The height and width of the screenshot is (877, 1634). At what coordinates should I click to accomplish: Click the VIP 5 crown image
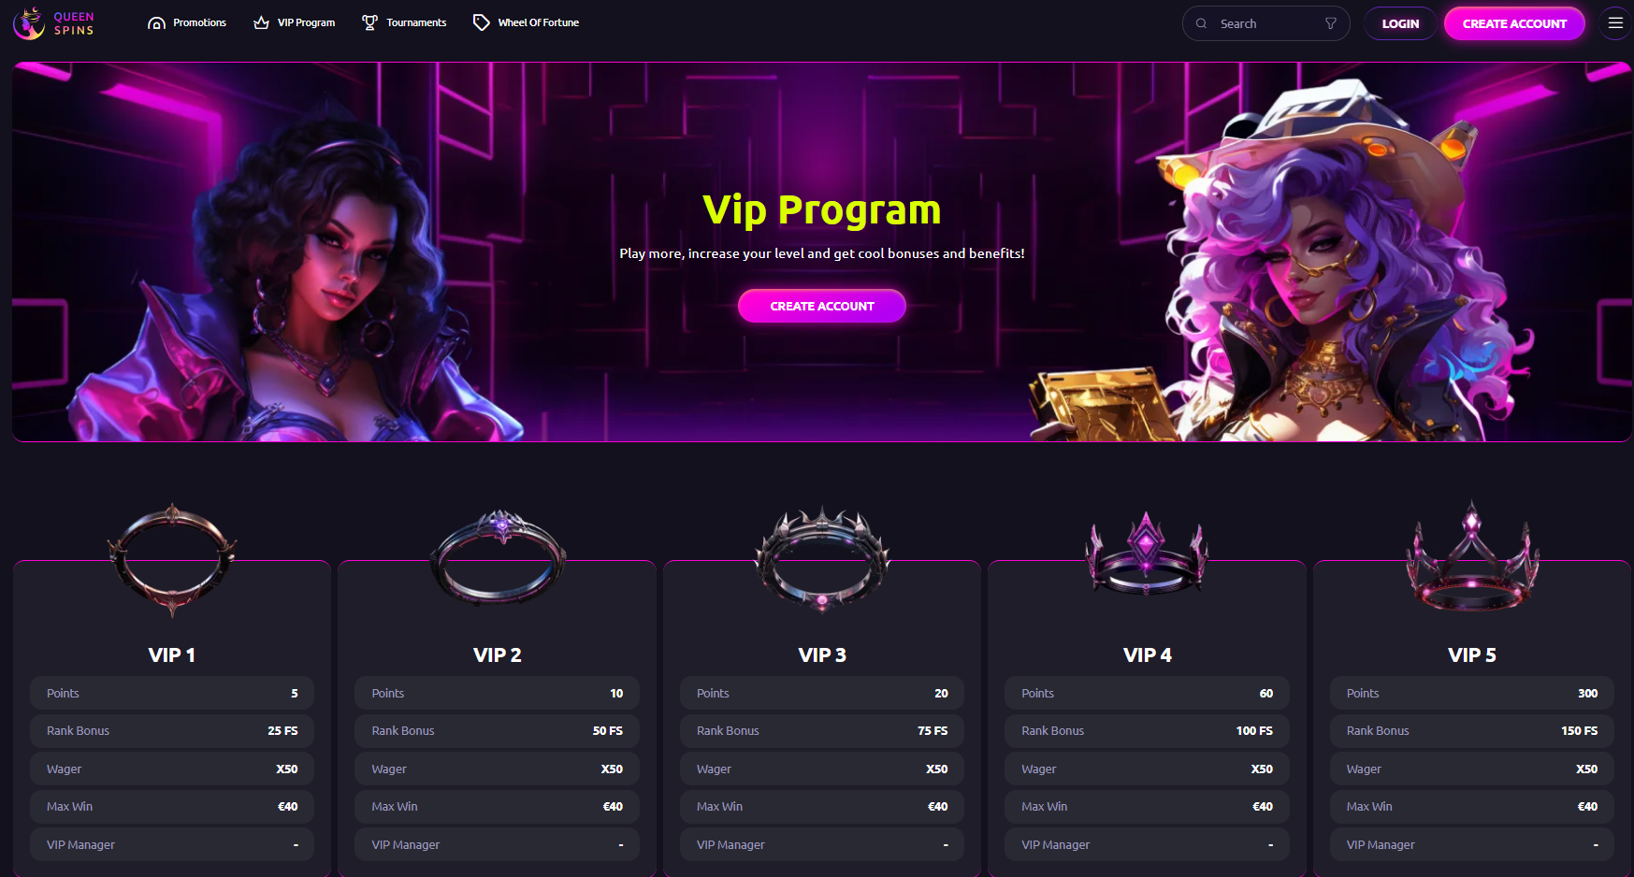1472,556
